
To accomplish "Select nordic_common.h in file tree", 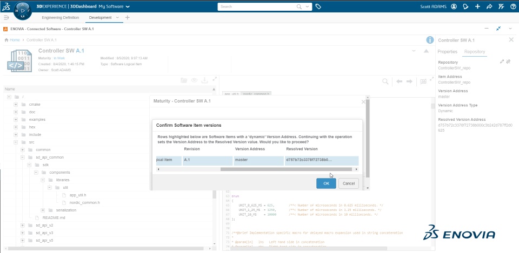I will (85, 202).
